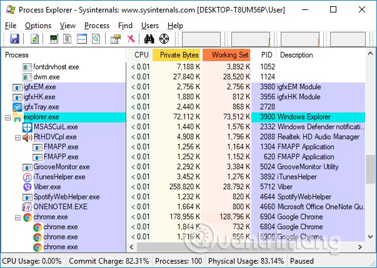This screenshot has width=377, height=268.
Task: Click the SpotifyWebHelper.exe window icon
Action: click(x=28, y=197)
